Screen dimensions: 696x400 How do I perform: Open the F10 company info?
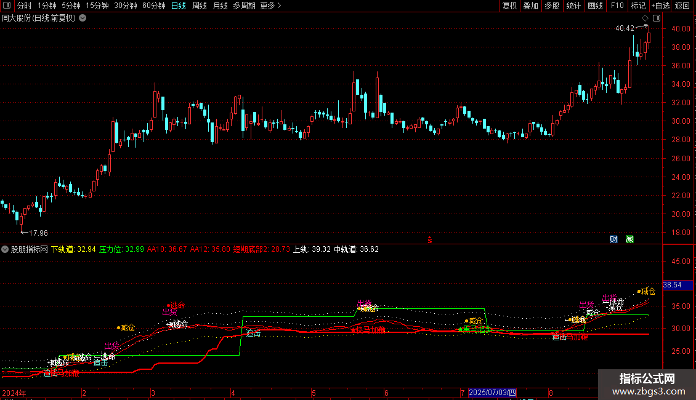click(617, 6)
